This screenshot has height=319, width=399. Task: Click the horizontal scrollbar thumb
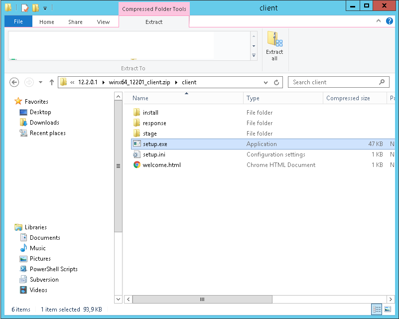(202, 299)
